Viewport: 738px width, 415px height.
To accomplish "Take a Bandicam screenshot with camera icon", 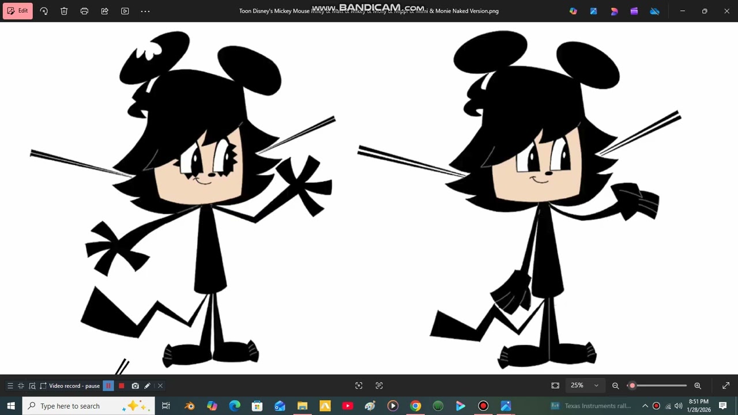I will pyautogui.click(x=135, y=386).
